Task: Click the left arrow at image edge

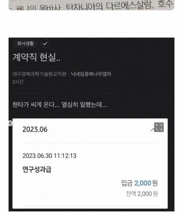Action: pos(10,123)
